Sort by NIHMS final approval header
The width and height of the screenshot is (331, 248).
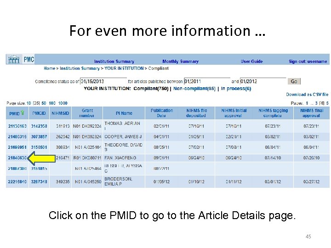312,113
